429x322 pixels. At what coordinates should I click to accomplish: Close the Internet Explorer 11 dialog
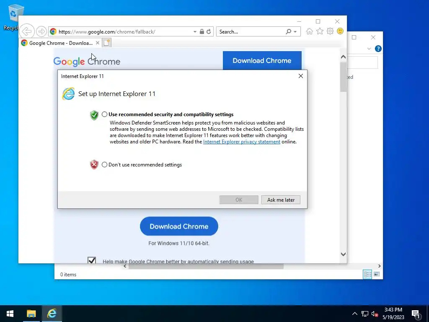click(x=301, y=76)
